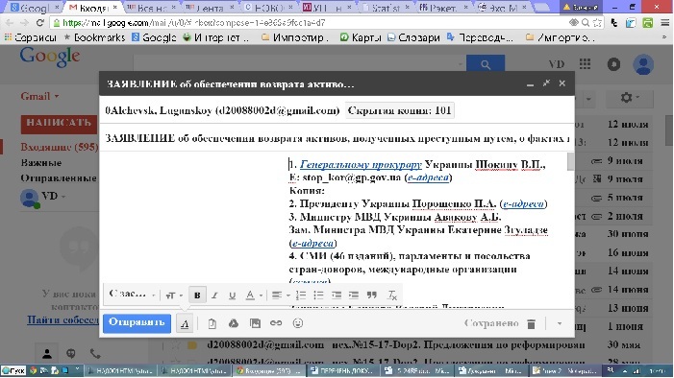
Task: Switch to the Входящие browser tab
Action: coord(92,8)
